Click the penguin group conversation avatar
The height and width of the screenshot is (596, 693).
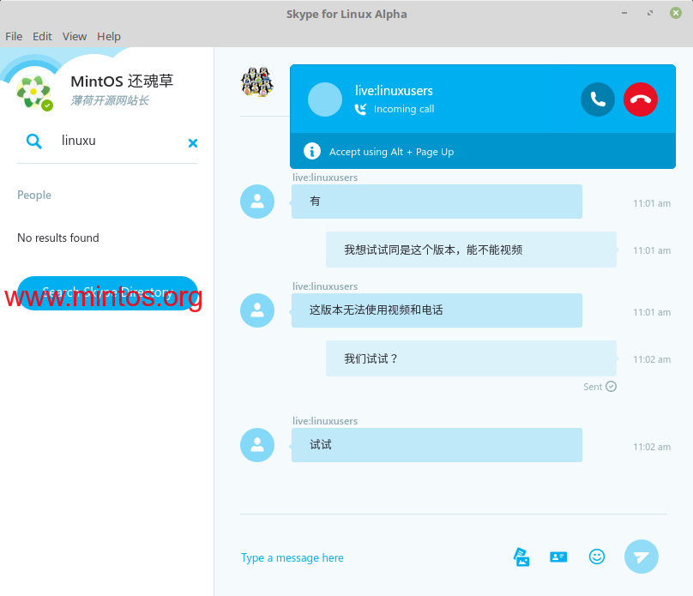[x=257, y=81]
